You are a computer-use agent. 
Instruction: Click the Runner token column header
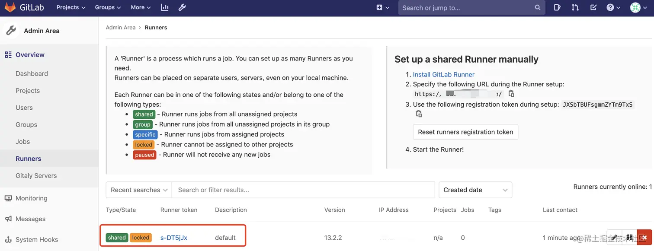point(179,210)
